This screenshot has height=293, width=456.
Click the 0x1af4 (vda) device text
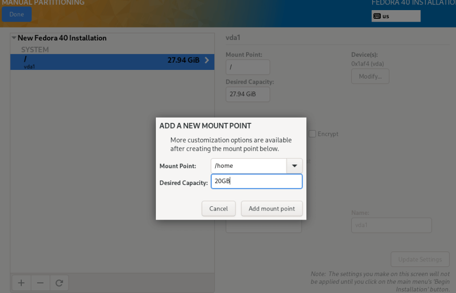(368, 64)
